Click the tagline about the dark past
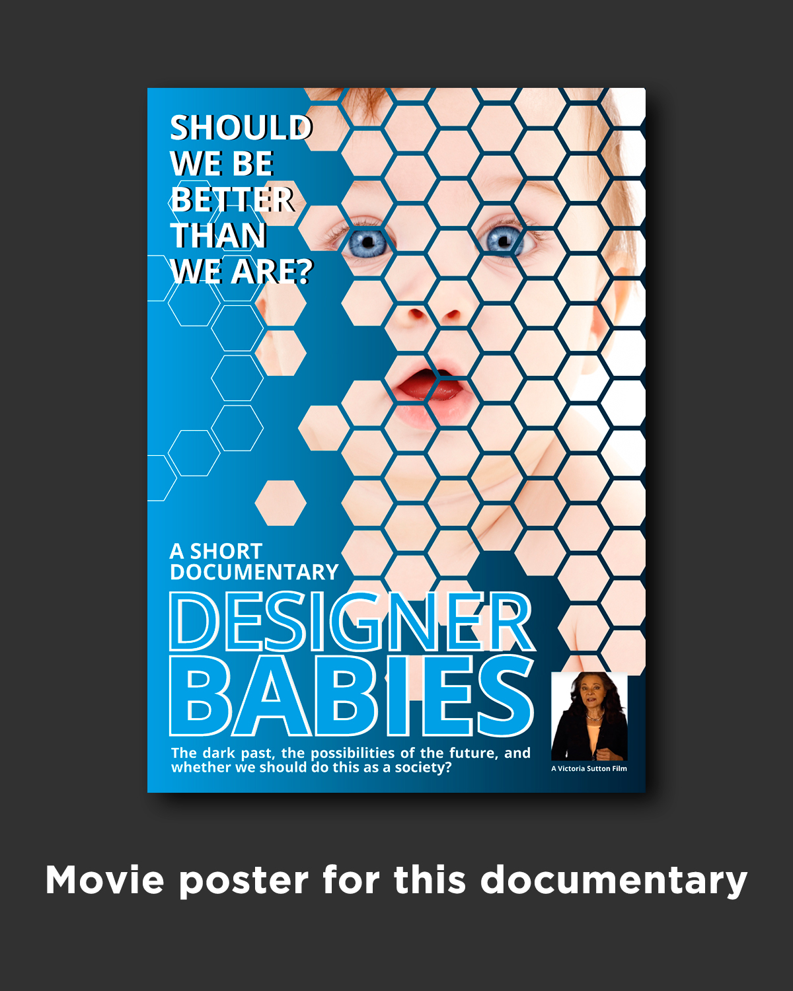The width and height of the screenshot is (793, 991). tap(350, 760)
